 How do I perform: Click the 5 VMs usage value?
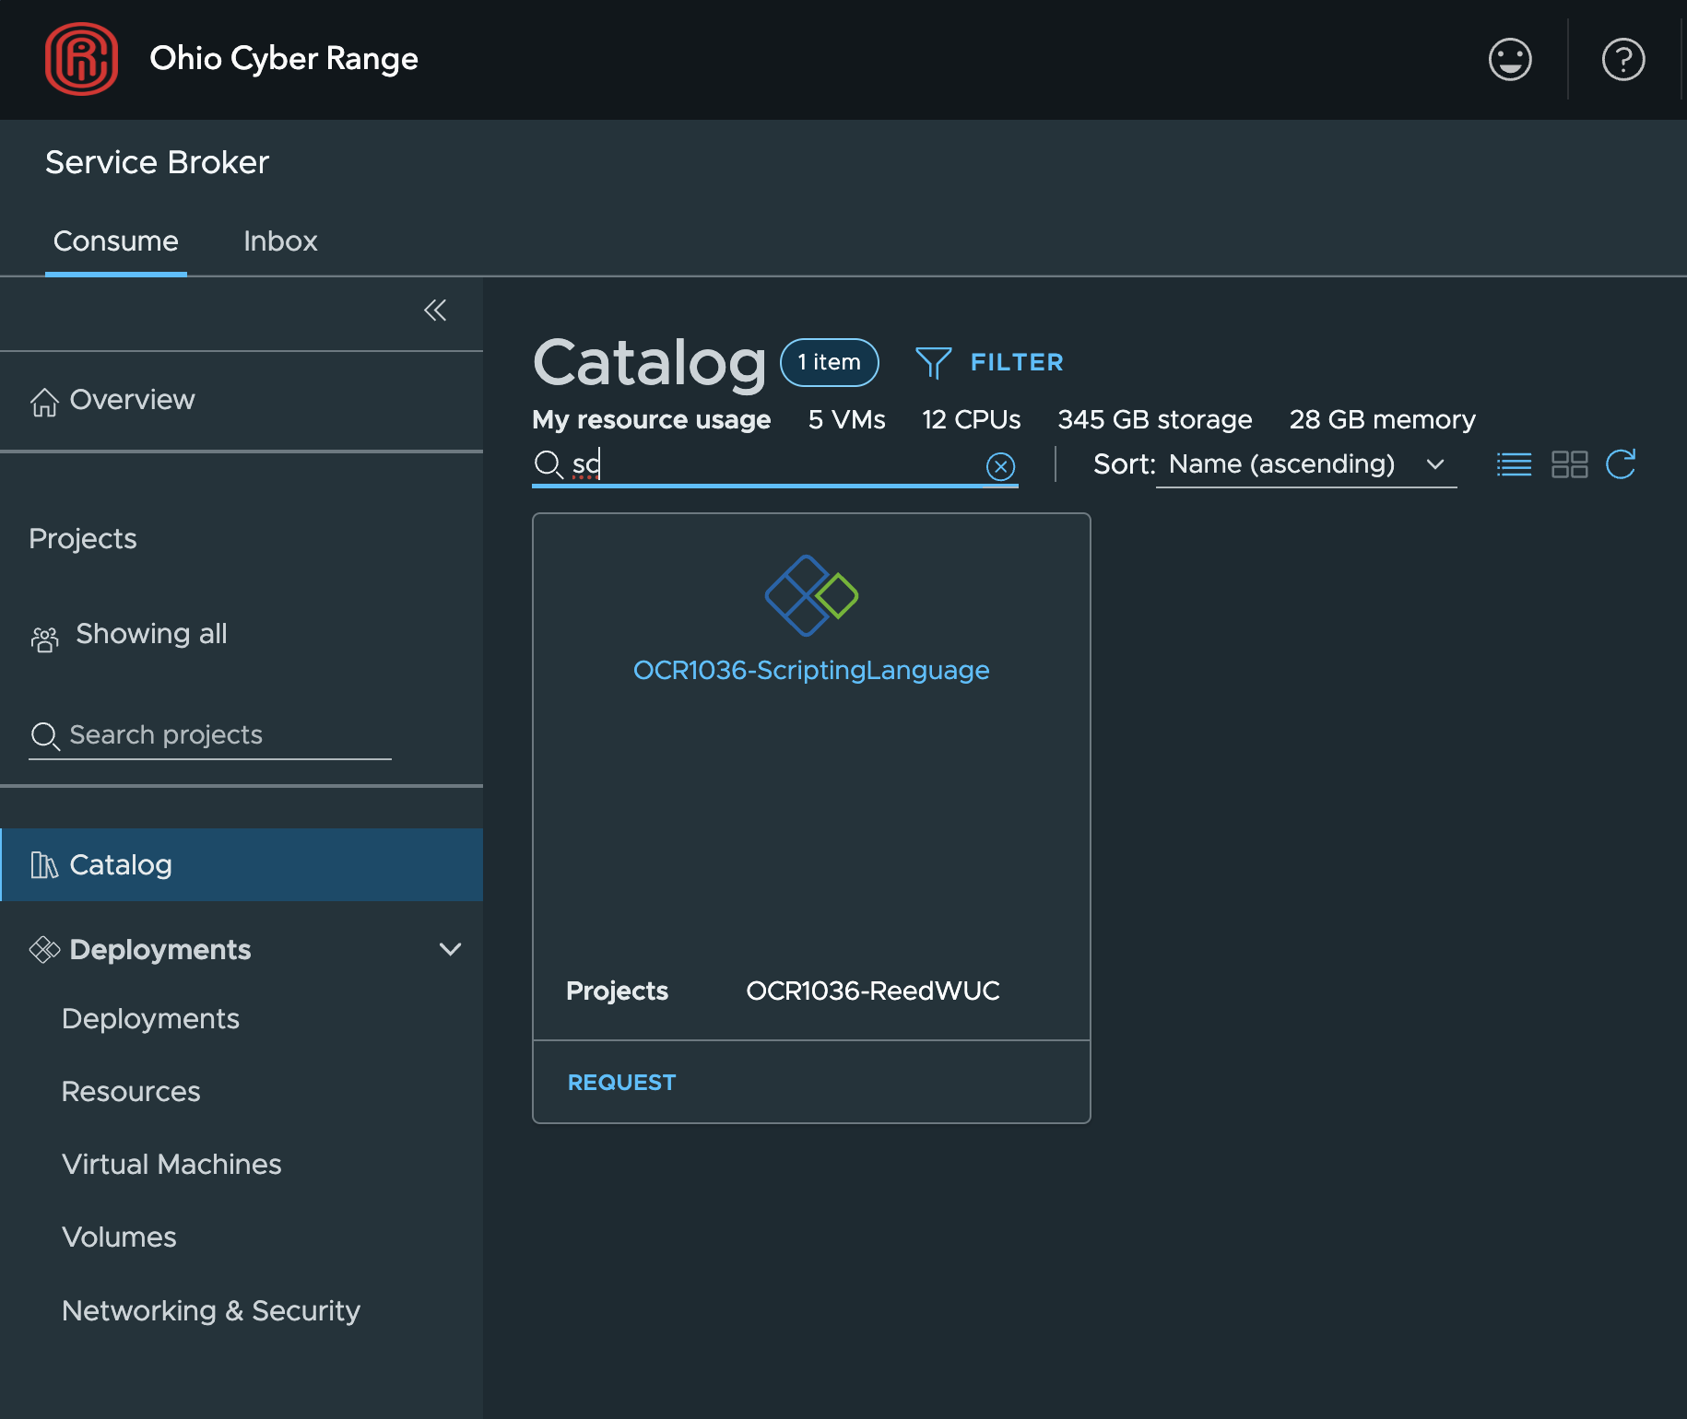[x=846, y=420]
